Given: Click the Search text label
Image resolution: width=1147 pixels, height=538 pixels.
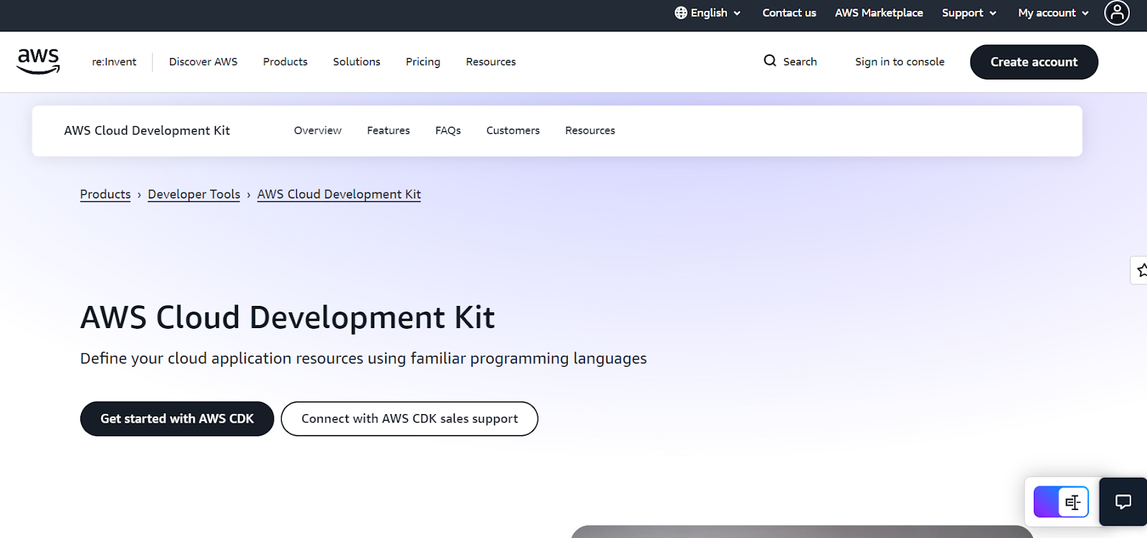Looking at the screenshot, I should (x=800, y=62).
